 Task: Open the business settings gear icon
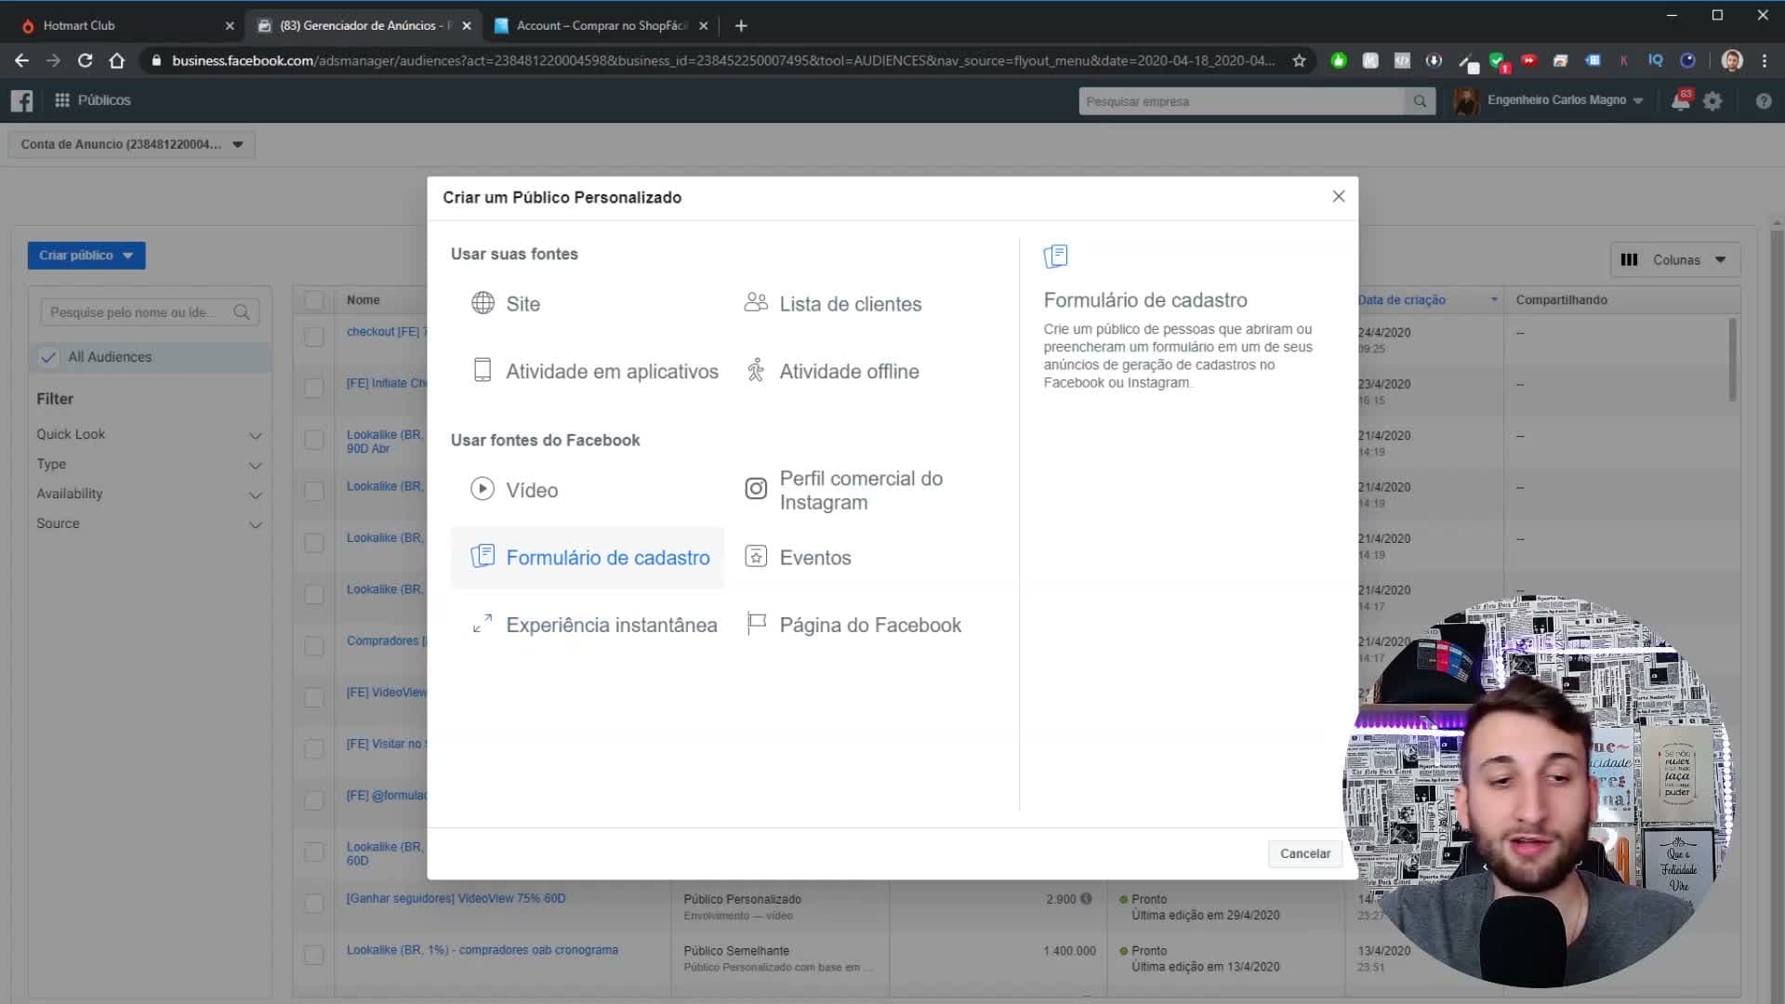tap(1712, 101)
